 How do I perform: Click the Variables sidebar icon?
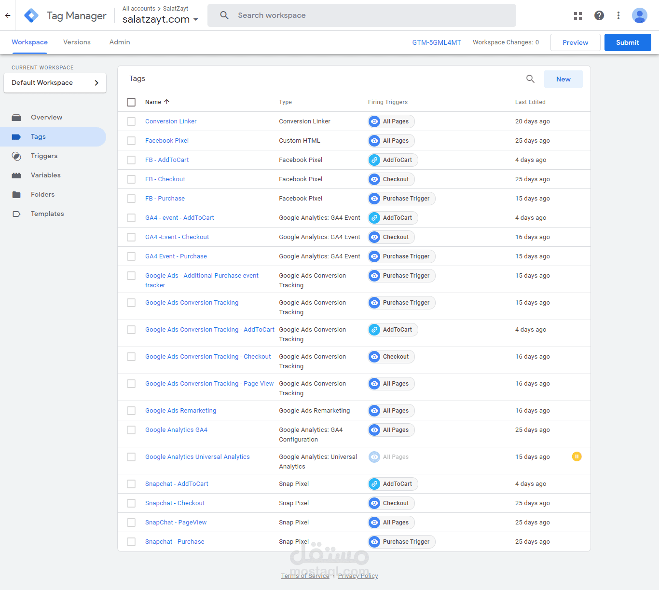pos(16,175)
